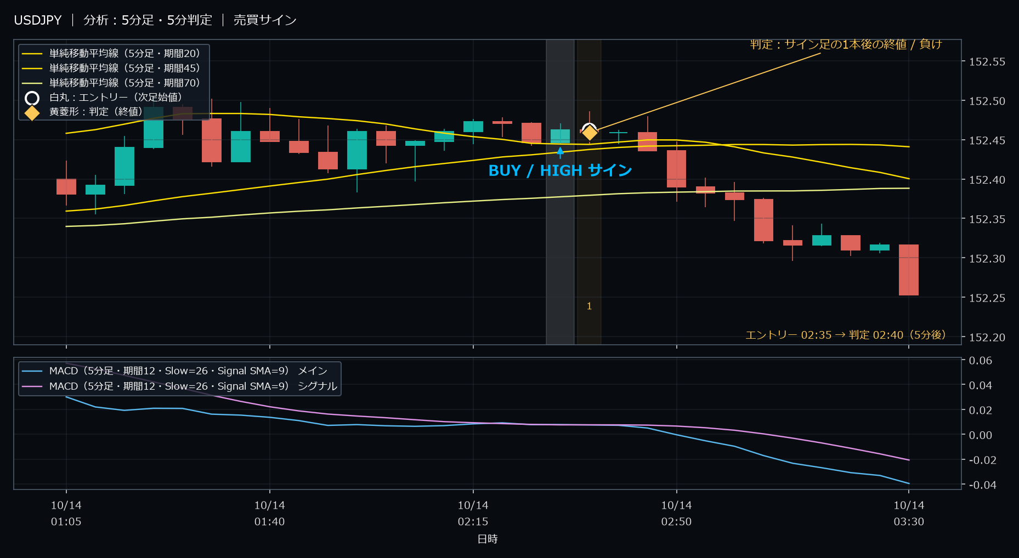Click the 152.55 price axis label
Viewport: 1019px width, 558px height.
pyautogui.click(x=987, y=62)
